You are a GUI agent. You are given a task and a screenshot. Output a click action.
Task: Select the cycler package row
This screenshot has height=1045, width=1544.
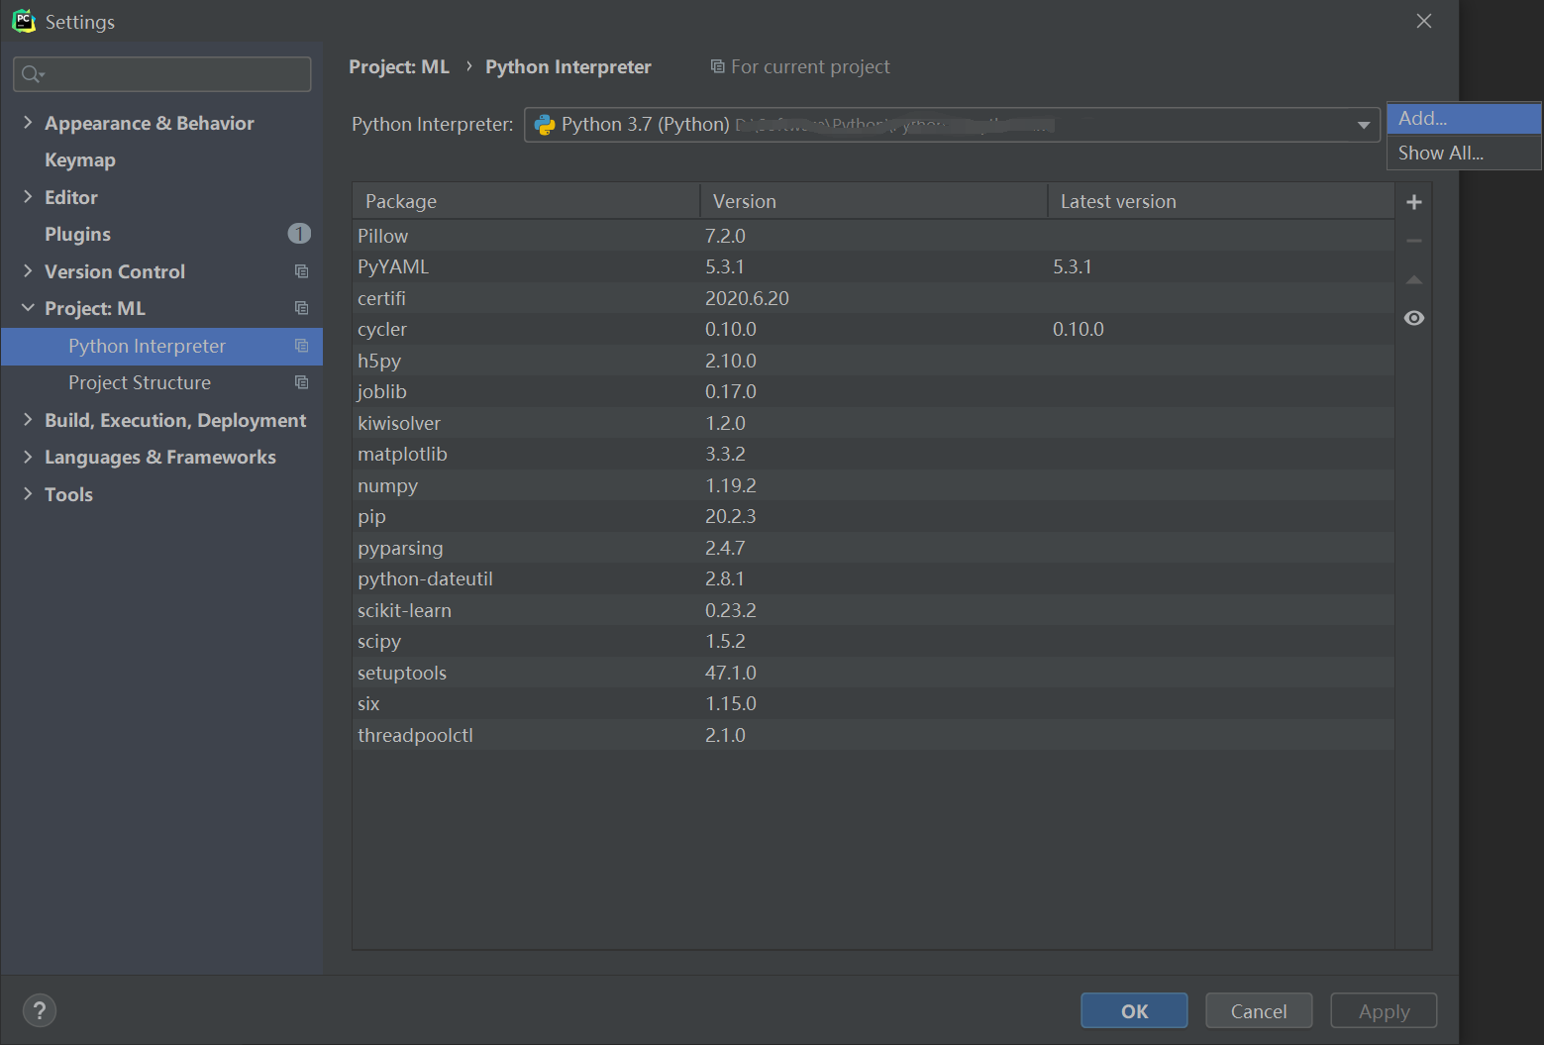[x=874, y=329]
